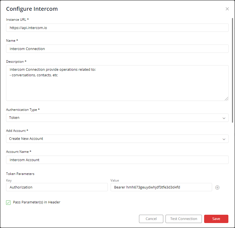
Task: Click the Instance URL label
Action: pos(17,20)
